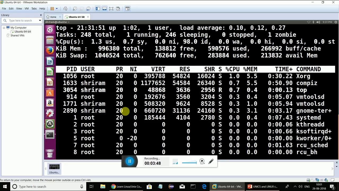Click the Terminal launcher icon
The image size is (339, 191).
click(x=50, y=134)
